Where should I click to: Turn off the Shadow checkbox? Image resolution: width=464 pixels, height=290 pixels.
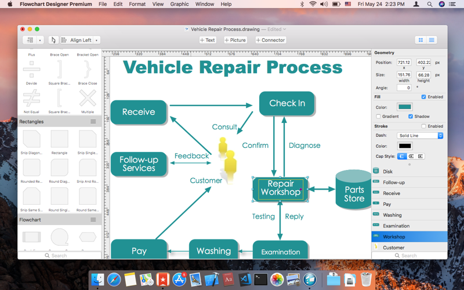[411, 117]
